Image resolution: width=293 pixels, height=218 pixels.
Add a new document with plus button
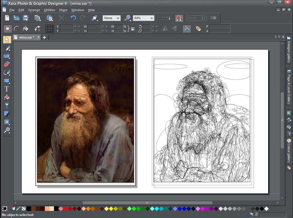45,37
